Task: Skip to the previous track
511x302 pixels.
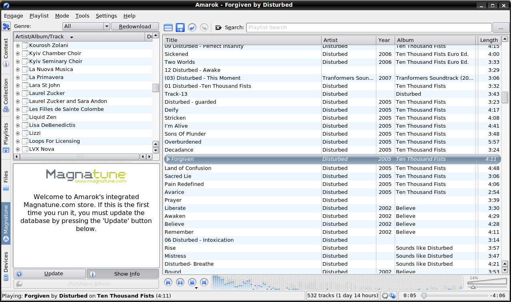Action: point(168,282)
